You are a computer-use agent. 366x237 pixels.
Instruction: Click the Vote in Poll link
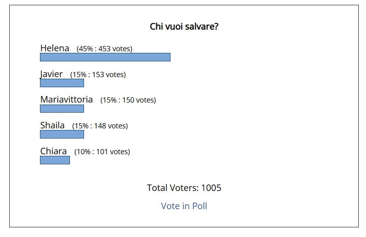point(184,206)
